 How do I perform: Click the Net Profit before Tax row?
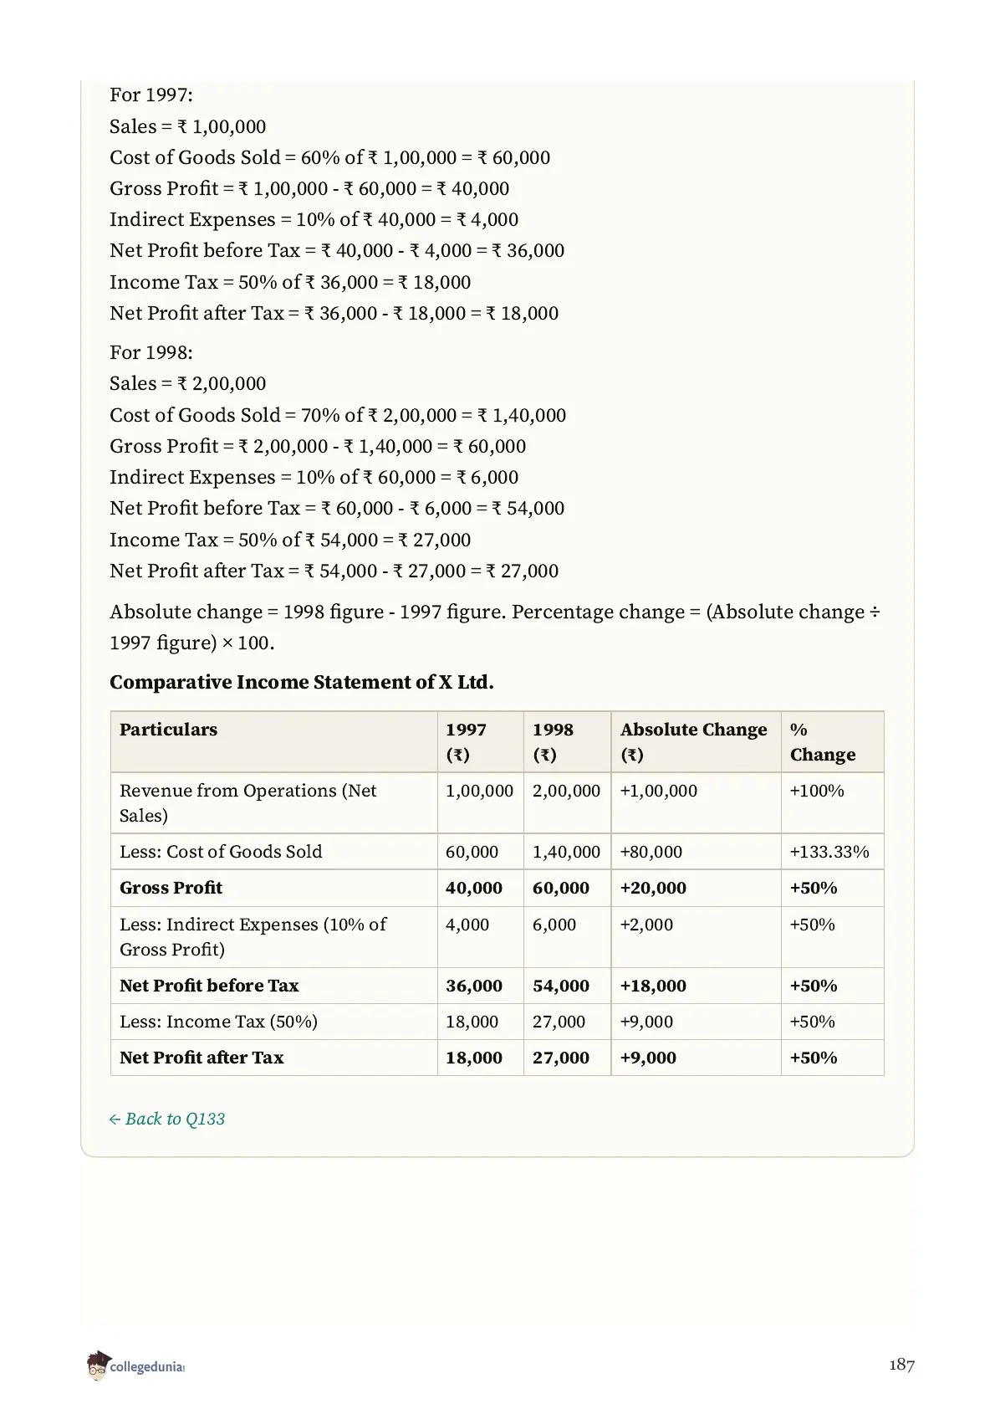click(497, 986)
